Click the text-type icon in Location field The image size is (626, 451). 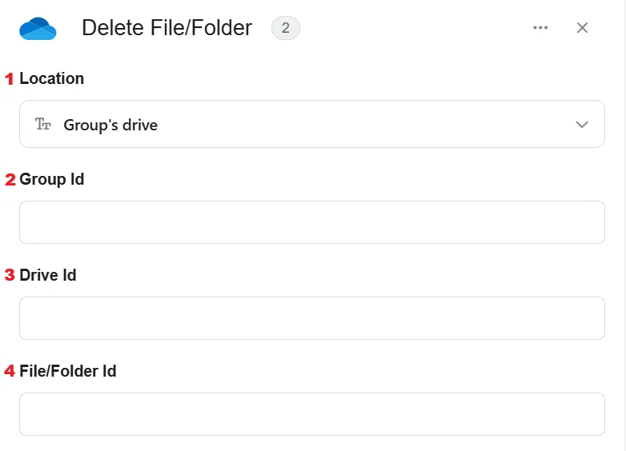coord(43,125)
